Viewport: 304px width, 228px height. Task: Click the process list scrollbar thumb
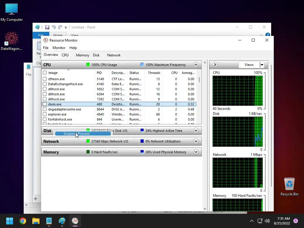[199, 80]
